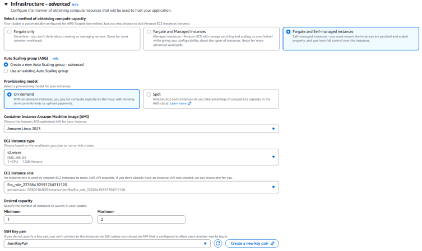This screenshot has height=251, width=422.
Task: Open Info link beside Auto Scaling group
Action: 55,58
